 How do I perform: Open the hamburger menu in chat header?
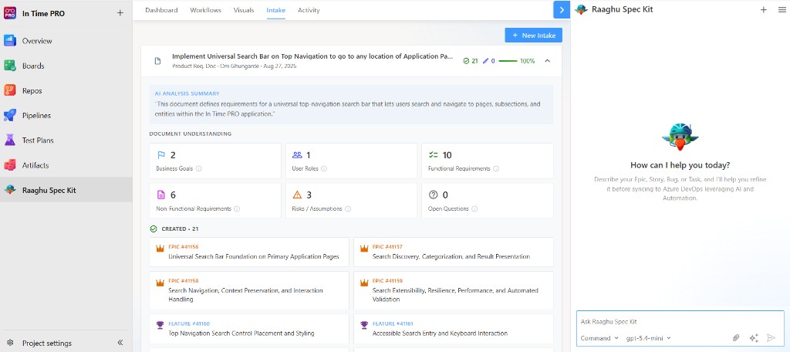coord(782,9)
